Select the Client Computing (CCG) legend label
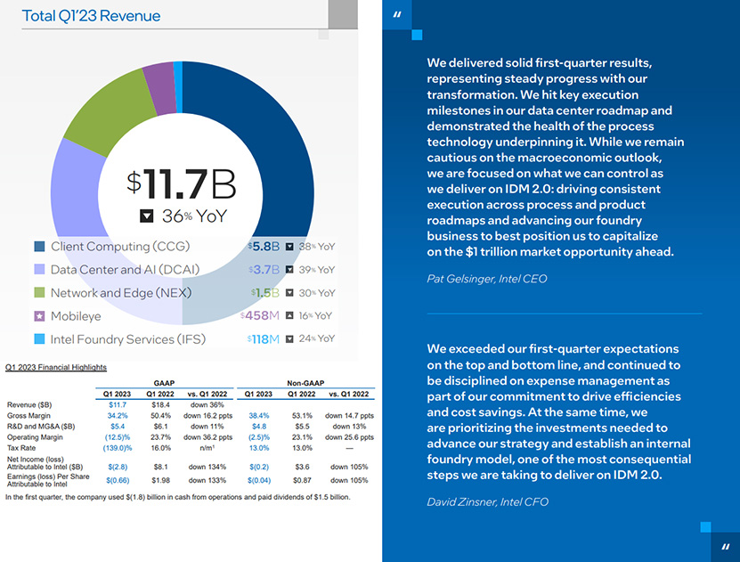The width and height of the screenshot is (740, 562). [120, 247]
